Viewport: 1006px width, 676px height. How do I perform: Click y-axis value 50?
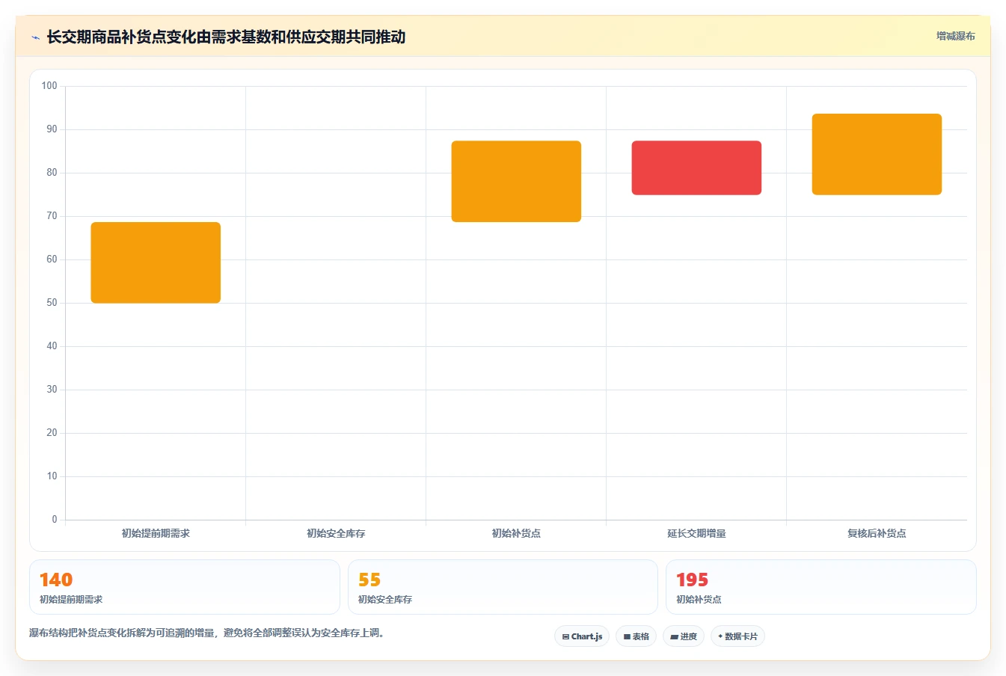click(x=52, y=303)
